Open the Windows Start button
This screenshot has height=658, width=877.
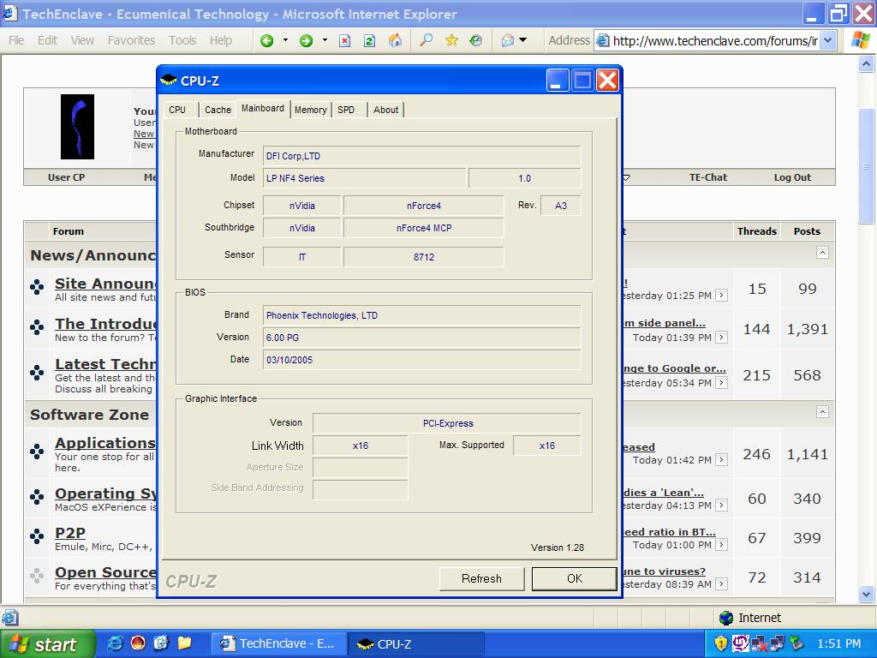[x=48, y=644]
